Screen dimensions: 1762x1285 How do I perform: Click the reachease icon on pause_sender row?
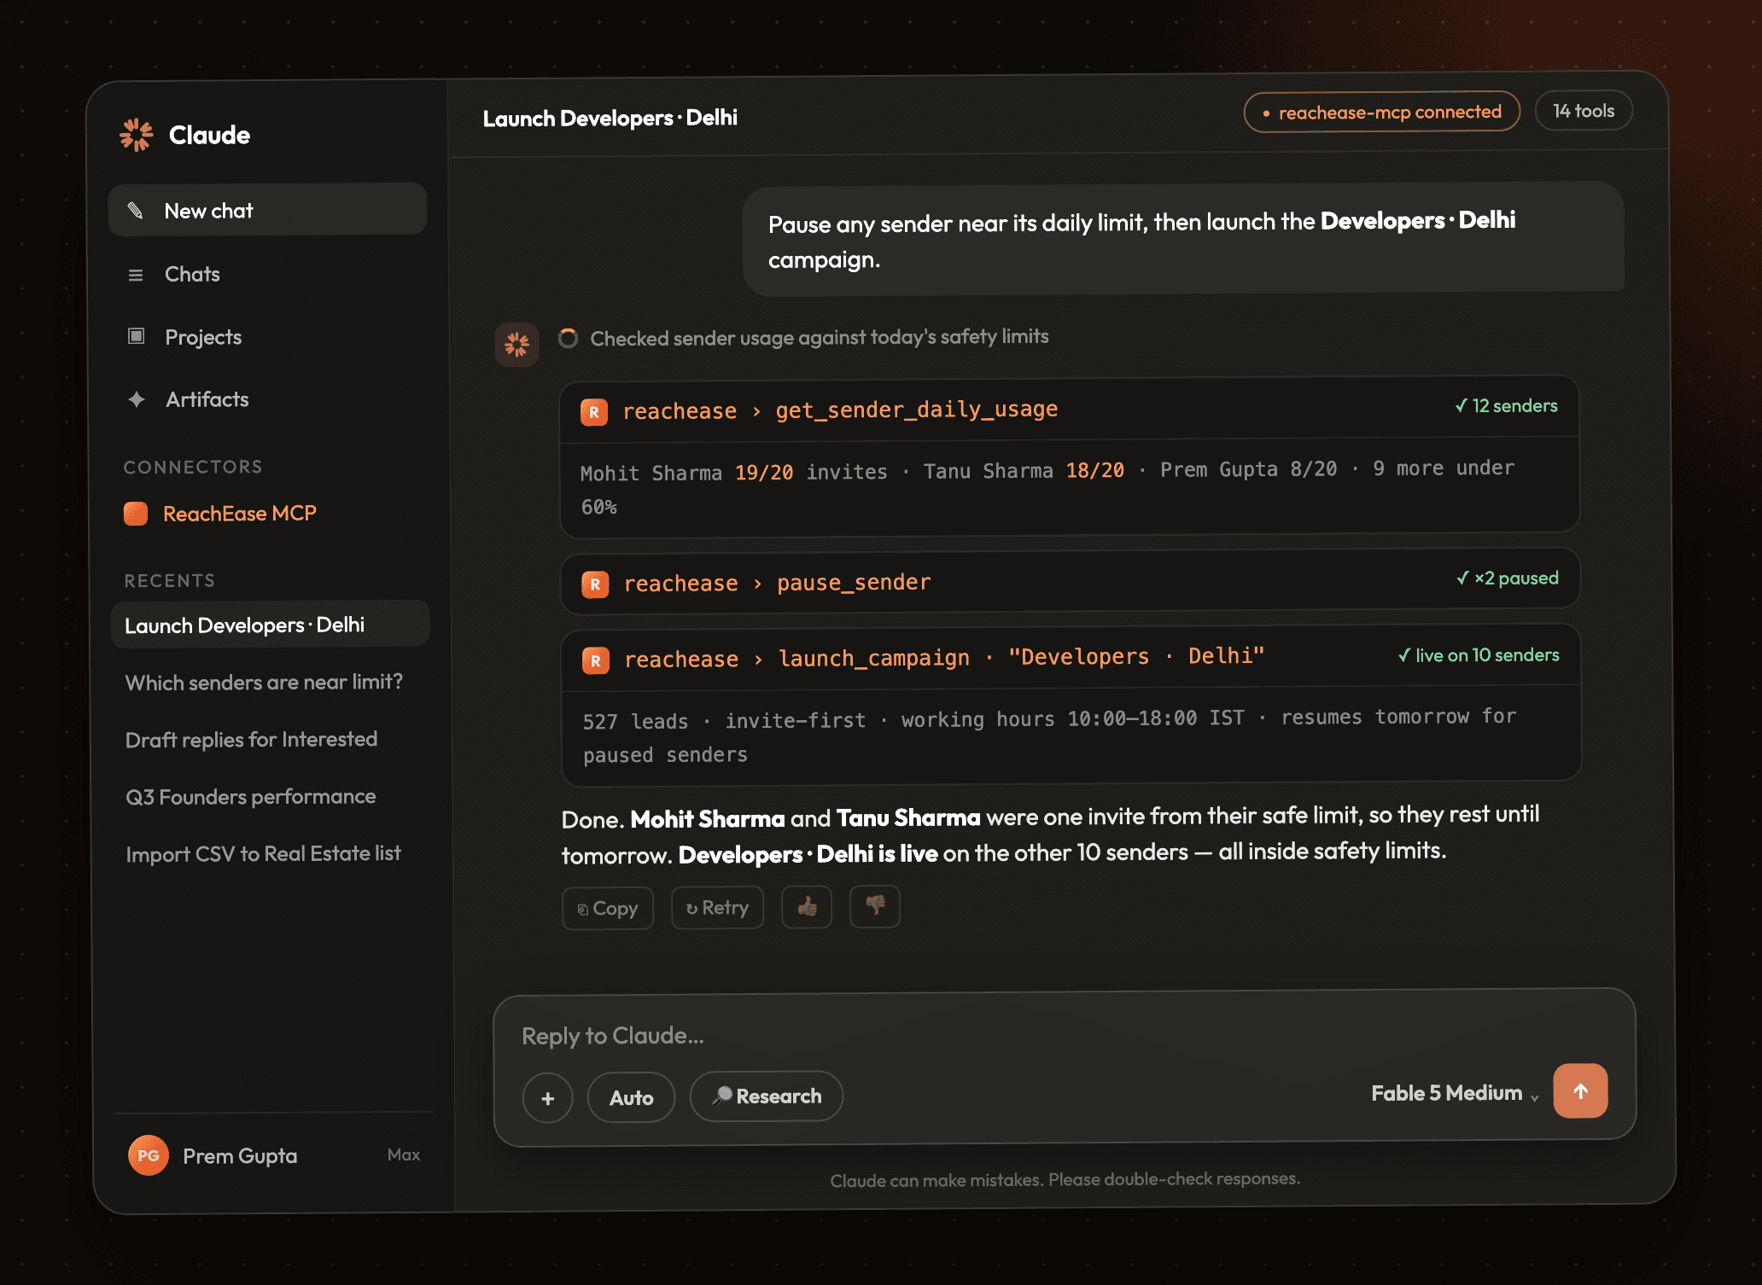click(595, 584)
